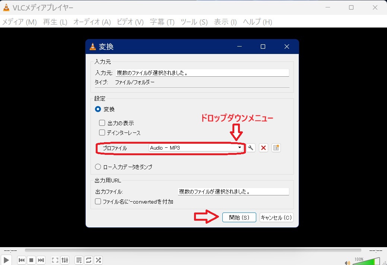Open the ヘルプ (H) menu
Viewport: 387px width, 265px height.
pyautogui.click(x=257, y=22)
